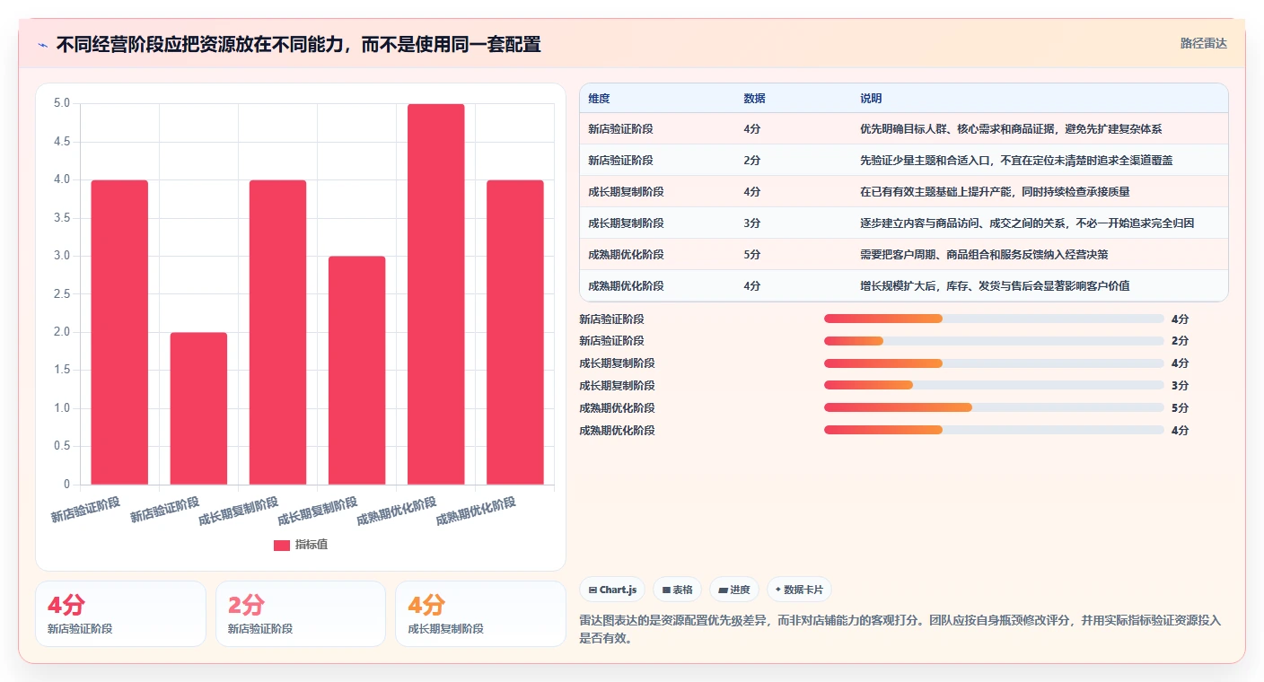Click the 5.0 label on the y-axis
Screen dimensions: 1264x682
click(x=61, y=103)
